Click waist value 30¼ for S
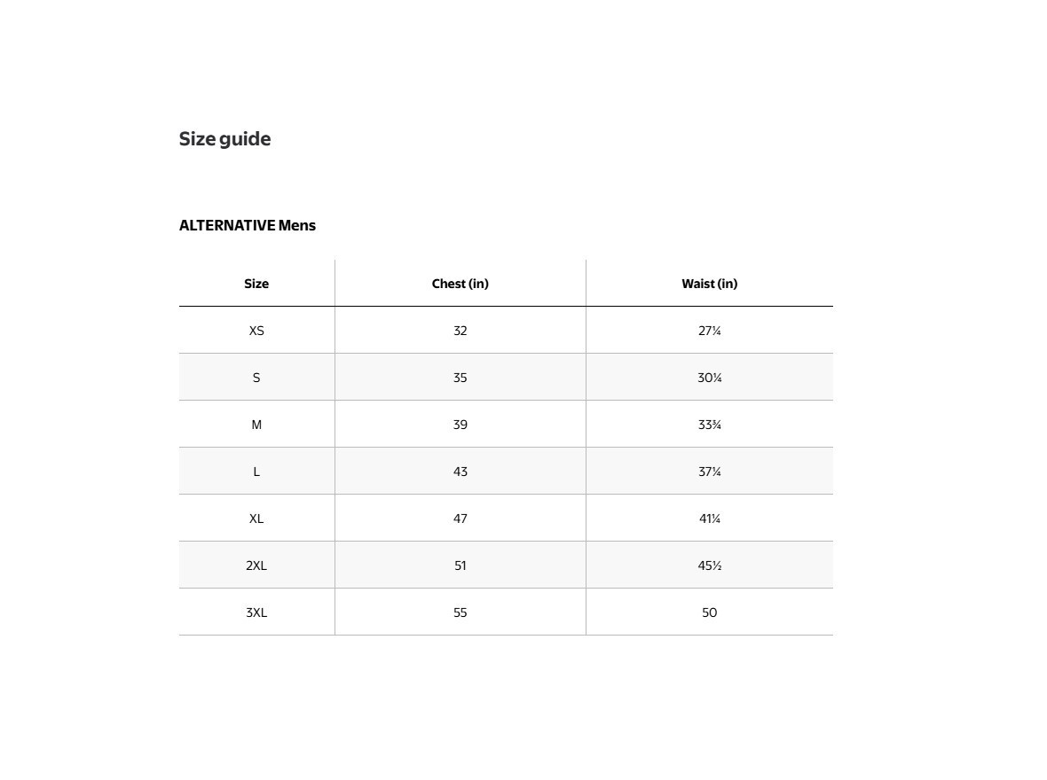The height and width of the screenshot is (780, 1047). [x=709, y=378]
